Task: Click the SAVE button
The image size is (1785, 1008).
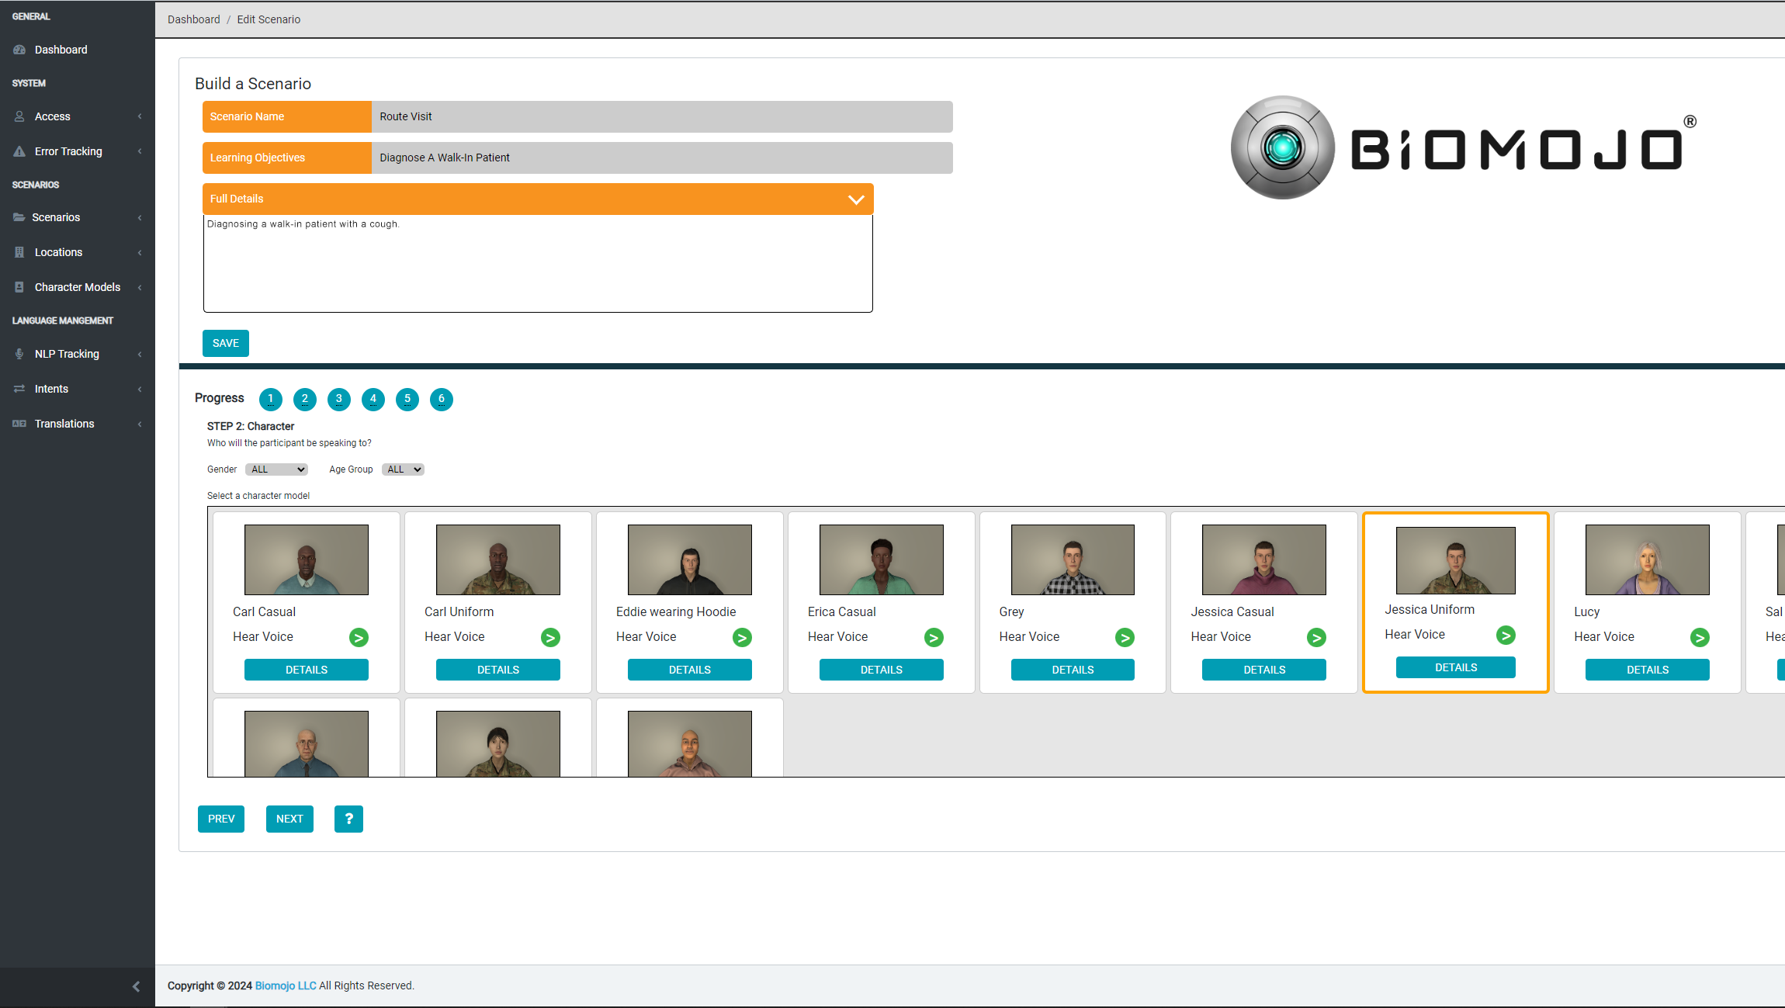Action: (226, 343)
